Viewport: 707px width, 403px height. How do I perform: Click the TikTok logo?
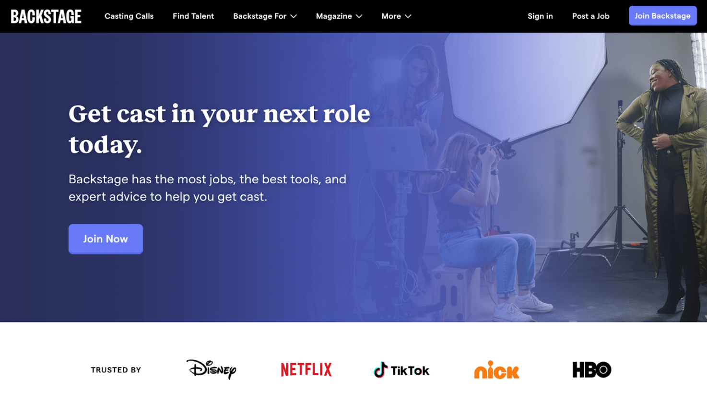click(x=401, y=370)
